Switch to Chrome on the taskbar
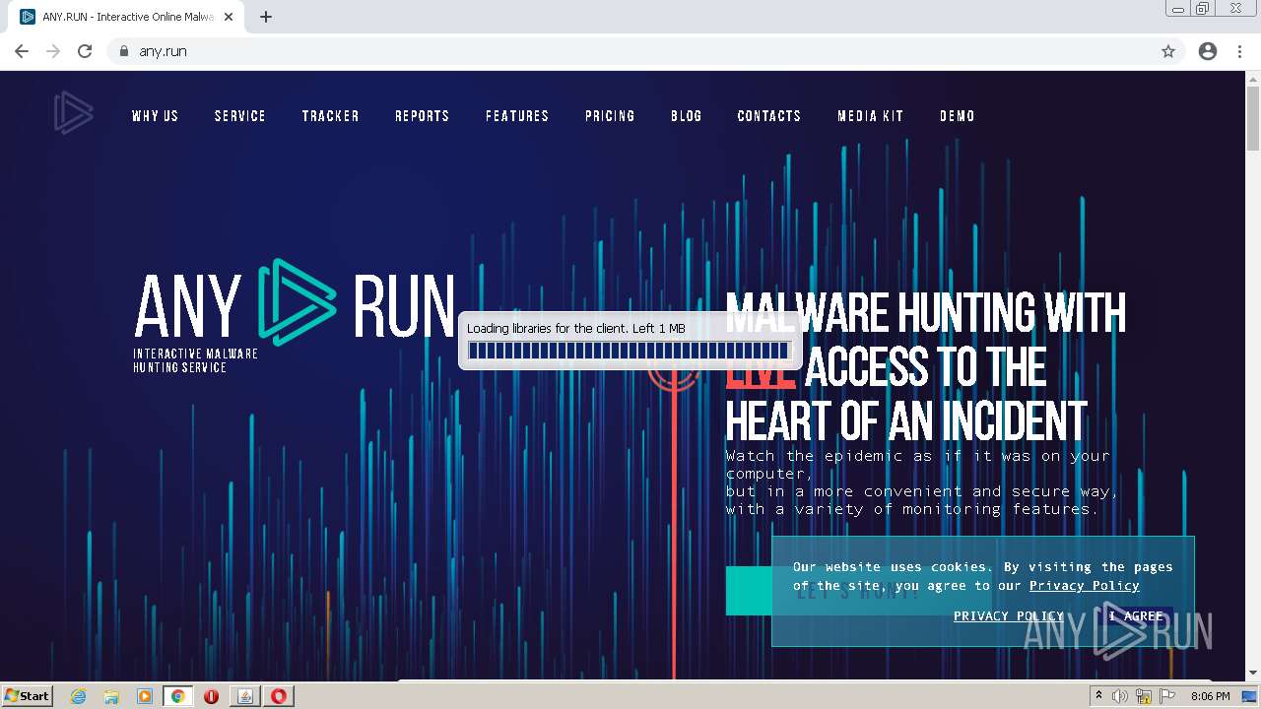 178,696
